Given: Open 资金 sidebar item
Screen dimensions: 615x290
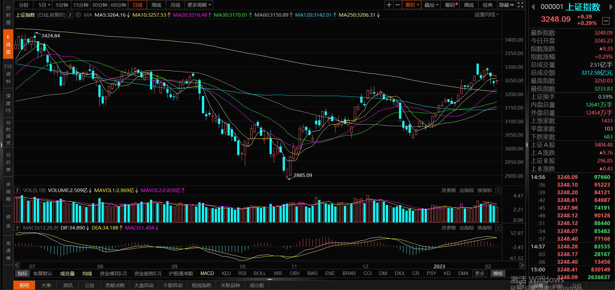Looking at the screenshot, I should 8,221.
